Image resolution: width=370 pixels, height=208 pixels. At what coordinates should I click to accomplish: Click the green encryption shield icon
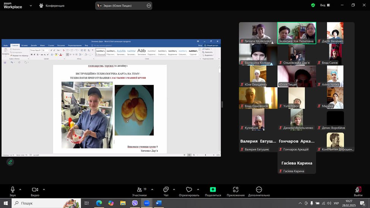point(313,5)
